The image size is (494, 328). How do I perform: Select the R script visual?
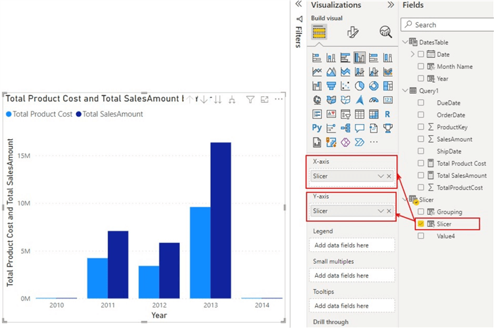[388, 114]
